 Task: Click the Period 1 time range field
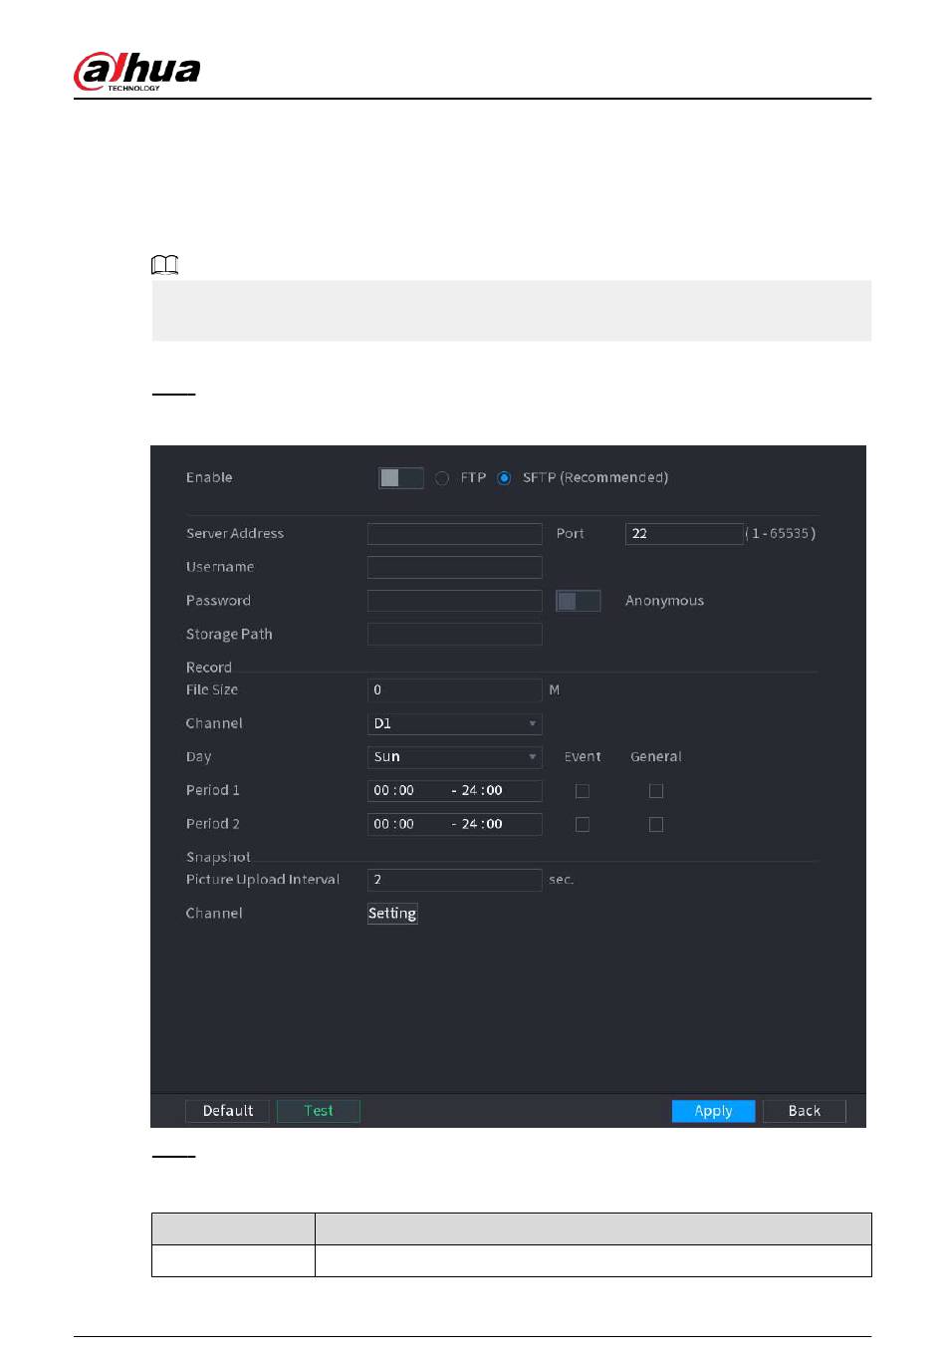(455, 791)
